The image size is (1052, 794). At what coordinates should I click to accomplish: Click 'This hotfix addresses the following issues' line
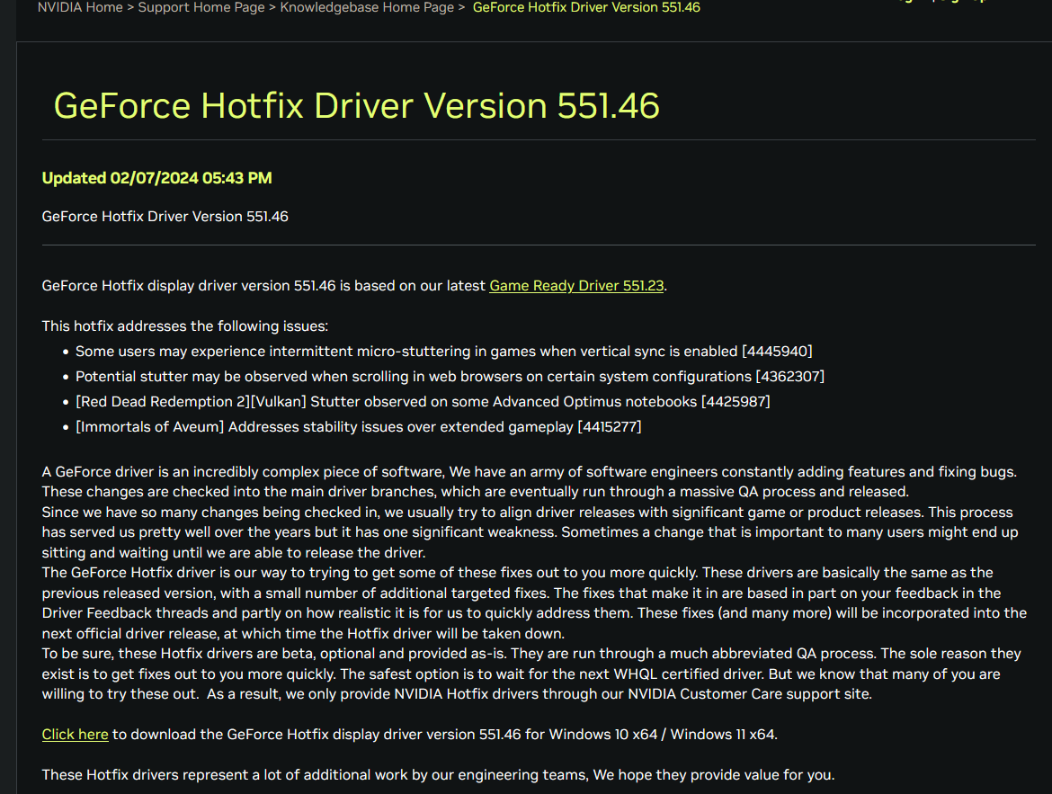(185, 326)
